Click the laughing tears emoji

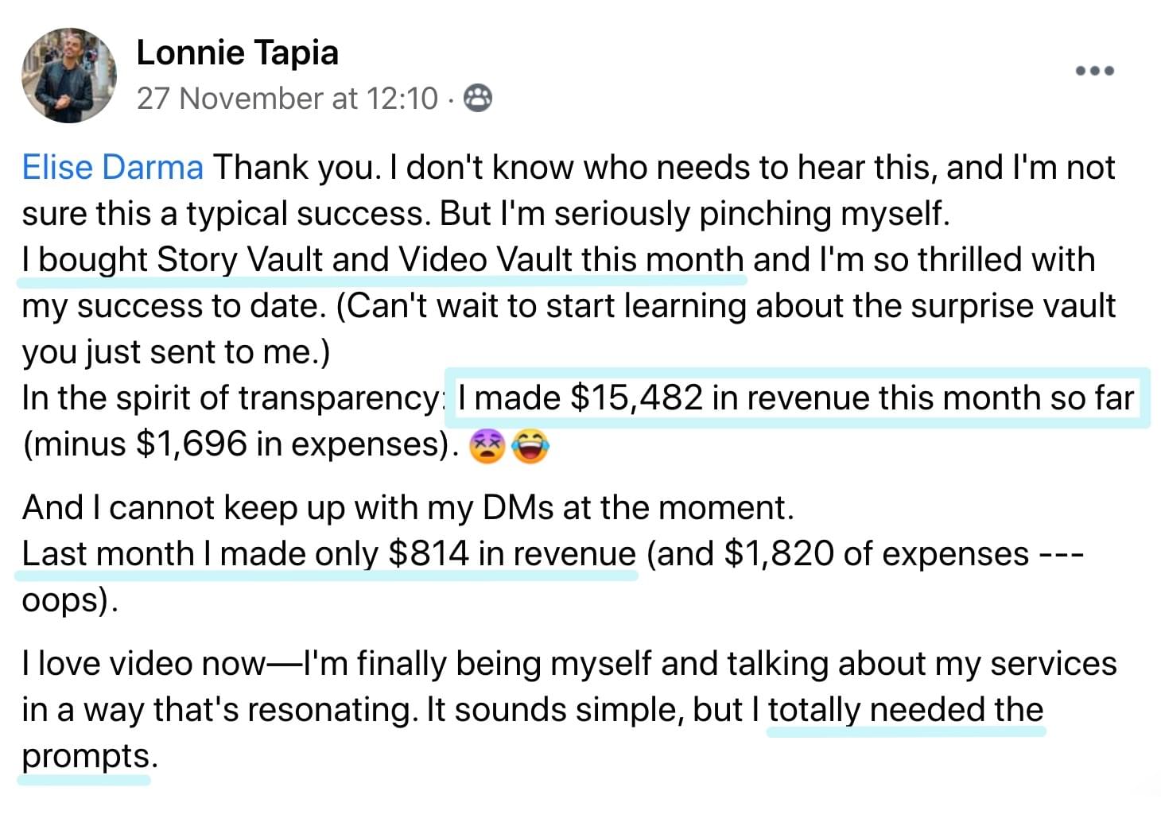530,446
